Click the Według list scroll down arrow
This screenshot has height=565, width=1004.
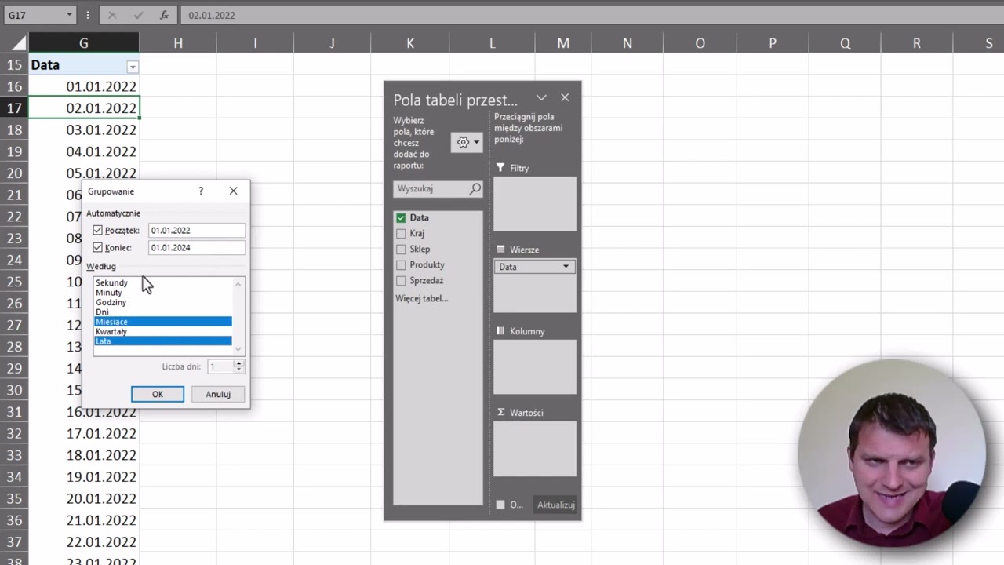click(x=238, y=349)
